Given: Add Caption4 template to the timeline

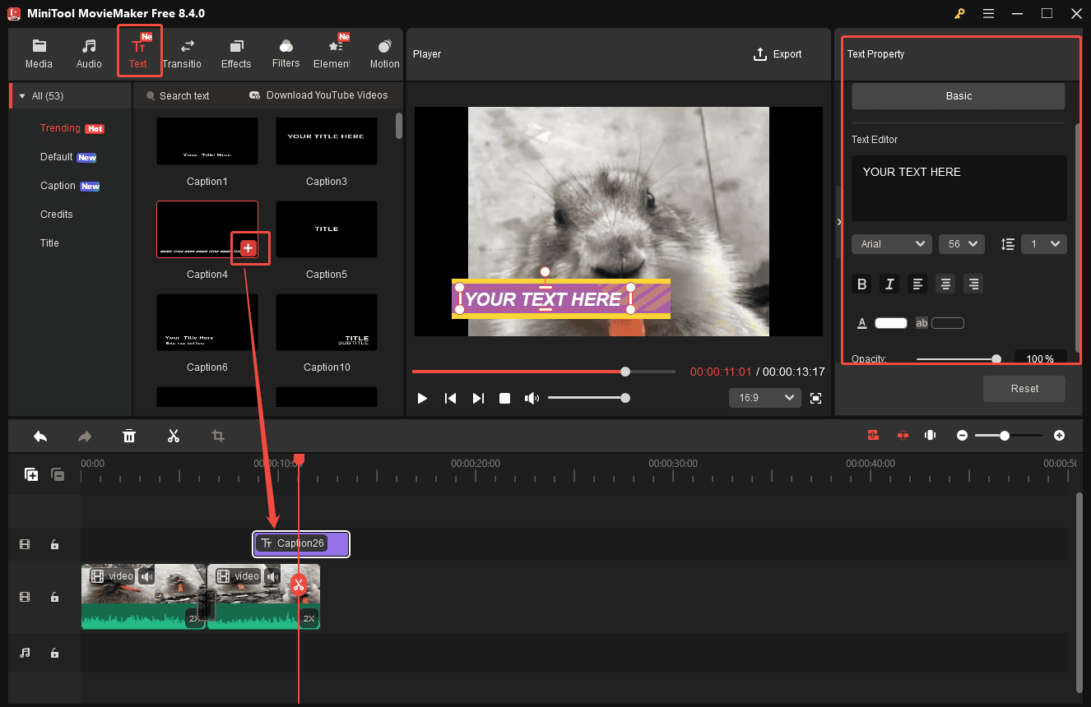Looking at the screenshot, I should [249, 247].
